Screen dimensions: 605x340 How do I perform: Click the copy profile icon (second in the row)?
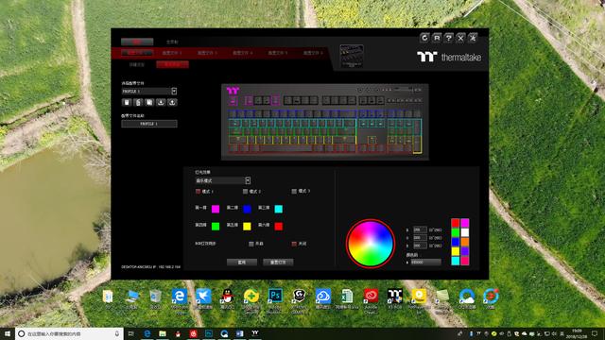click(x=138, y=102)
